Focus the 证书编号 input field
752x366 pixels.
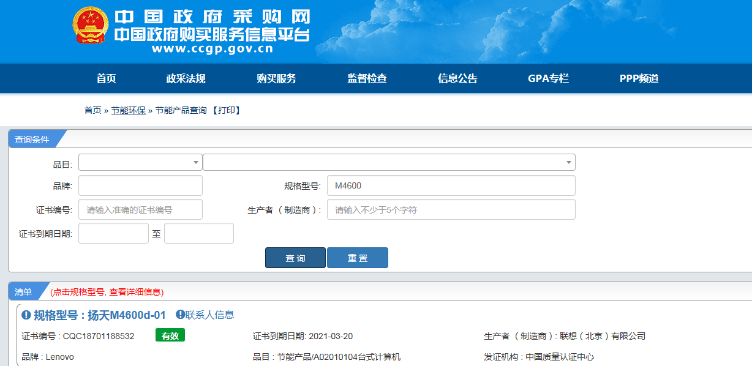(x=140, y=209)
